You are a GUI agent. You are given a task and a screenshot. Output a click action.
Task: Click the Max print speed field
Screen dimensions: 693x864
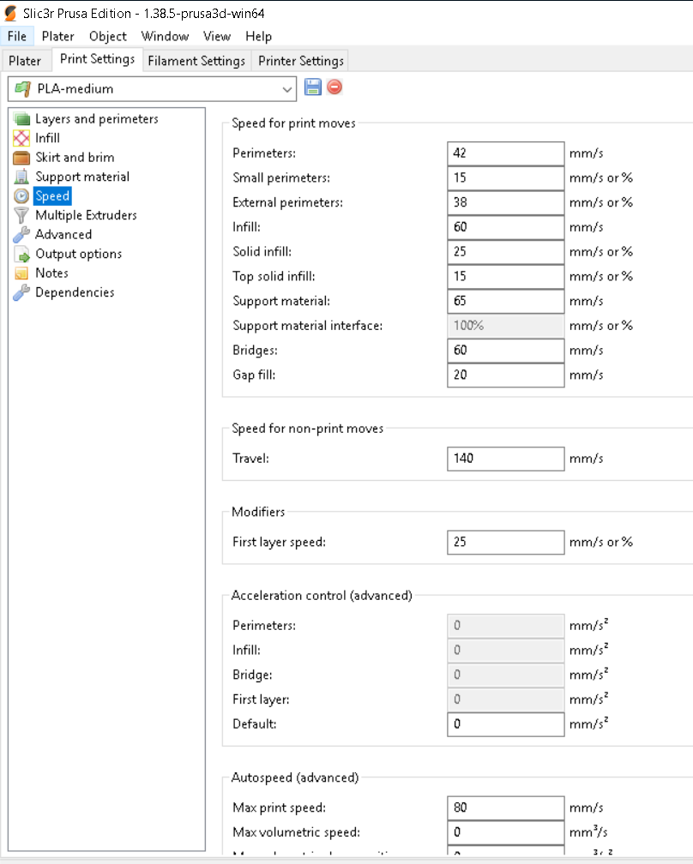coord(505,807)
